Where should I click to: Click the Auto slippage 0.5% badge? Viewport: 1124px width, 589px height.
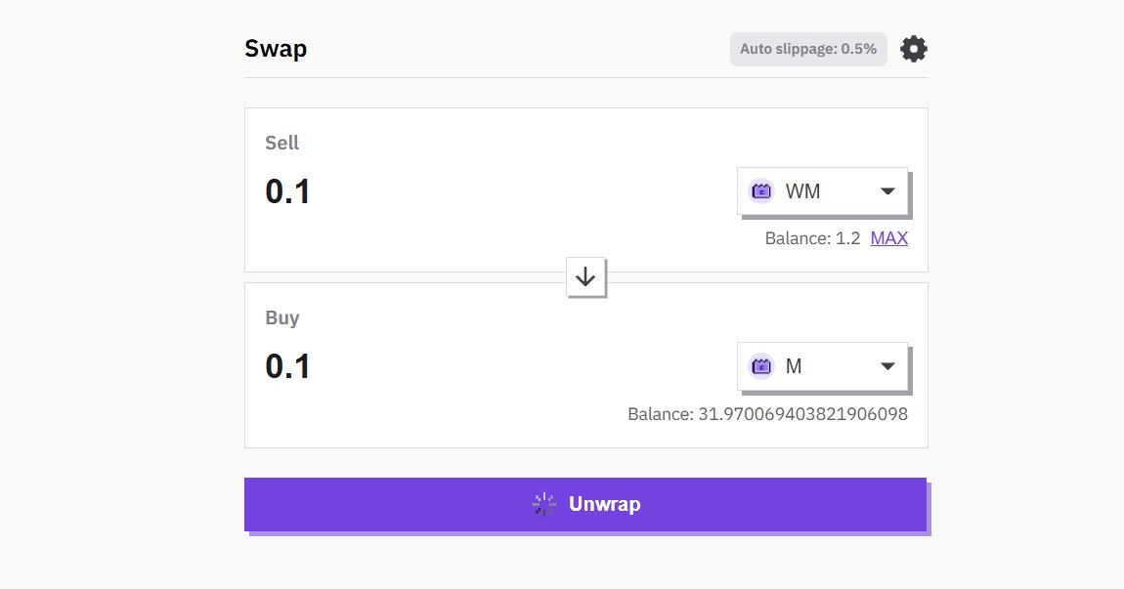[808, 49]
